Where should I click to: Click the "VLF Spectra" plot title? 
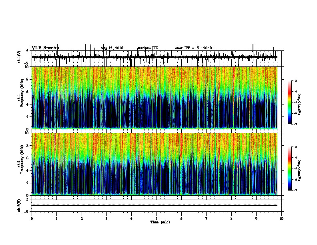tap(45, 48)
